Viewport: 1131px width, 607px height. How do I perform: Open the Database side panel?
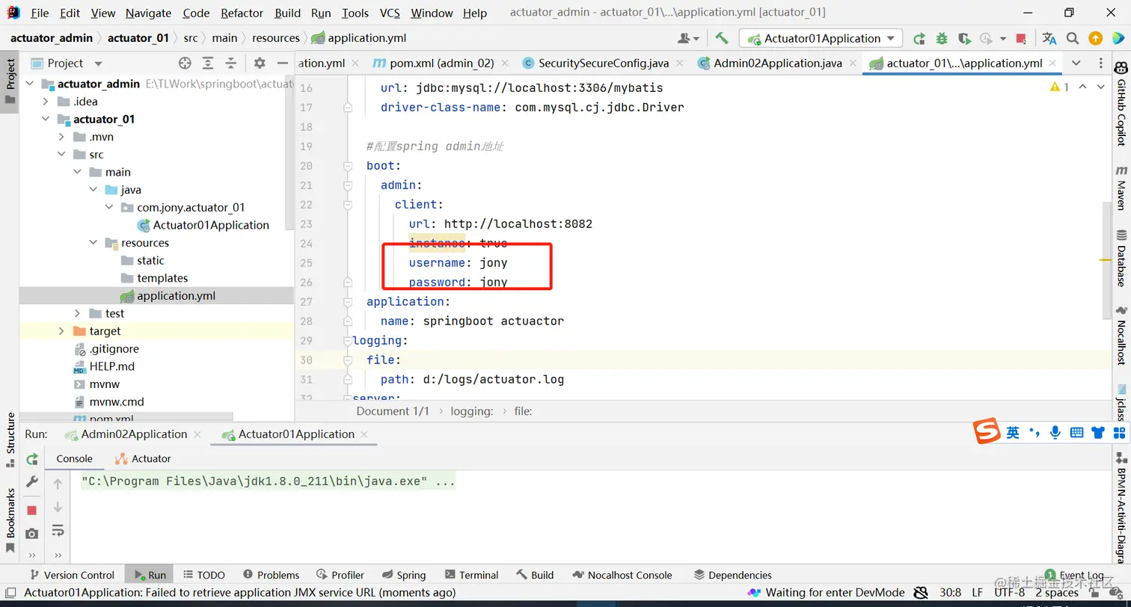[1121, 259]
